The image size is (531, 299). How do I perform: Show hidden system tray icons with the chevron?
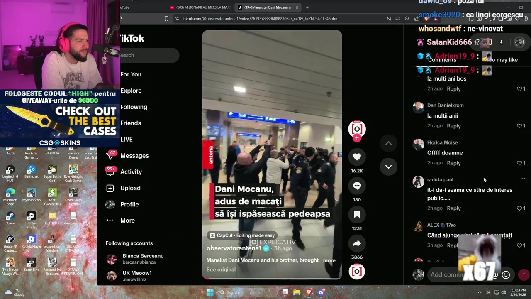pyautogui.click(x=479, y=292)
